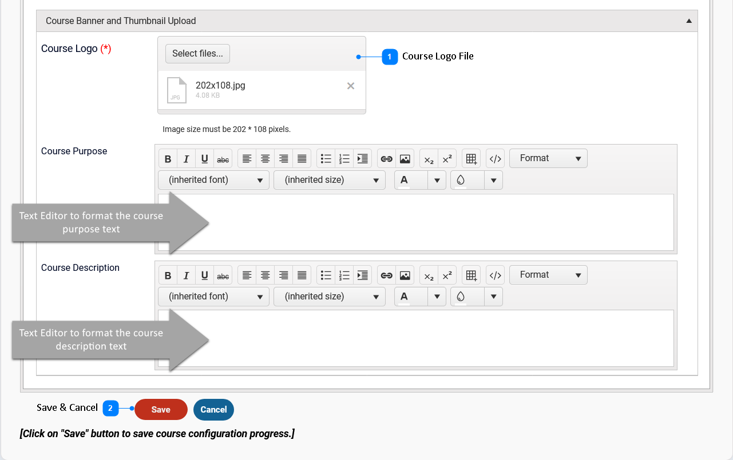Insert image in Course Description editor
This screenshot has width=733, height=460.
(405, 275)
